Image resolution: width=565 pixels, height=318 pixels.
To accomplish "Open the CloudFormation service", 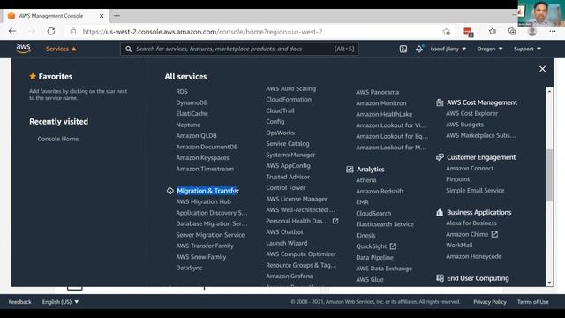I will [x=289, y=100].
